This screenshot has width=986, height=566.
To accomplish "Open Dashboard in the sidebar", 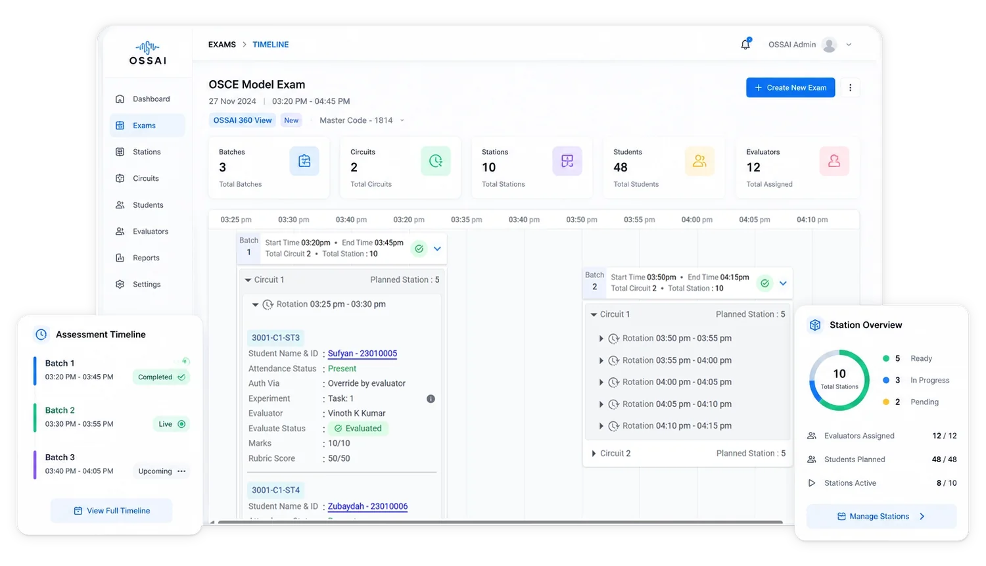I will coord(147,99).
